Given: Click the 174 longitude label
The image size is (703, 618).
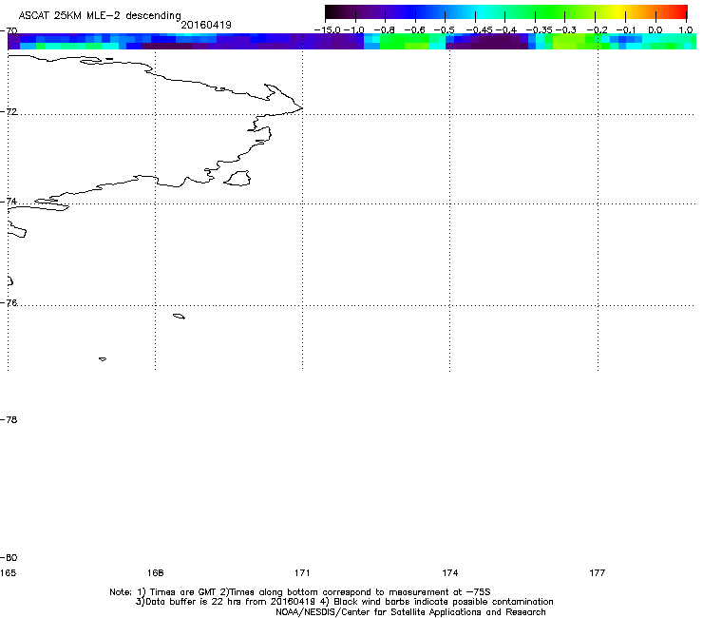Looking at the screenshot, I should point(449,572).
